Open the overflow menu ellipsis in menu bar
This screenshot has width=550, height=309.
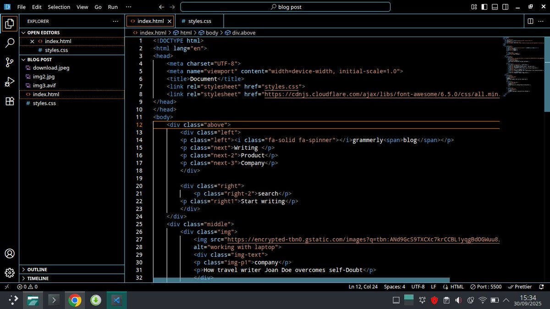(129, 7)
